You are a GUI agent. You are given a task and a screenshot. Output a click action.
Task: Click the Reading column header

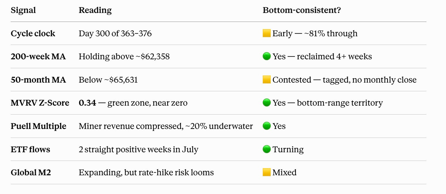coord(95,11)
